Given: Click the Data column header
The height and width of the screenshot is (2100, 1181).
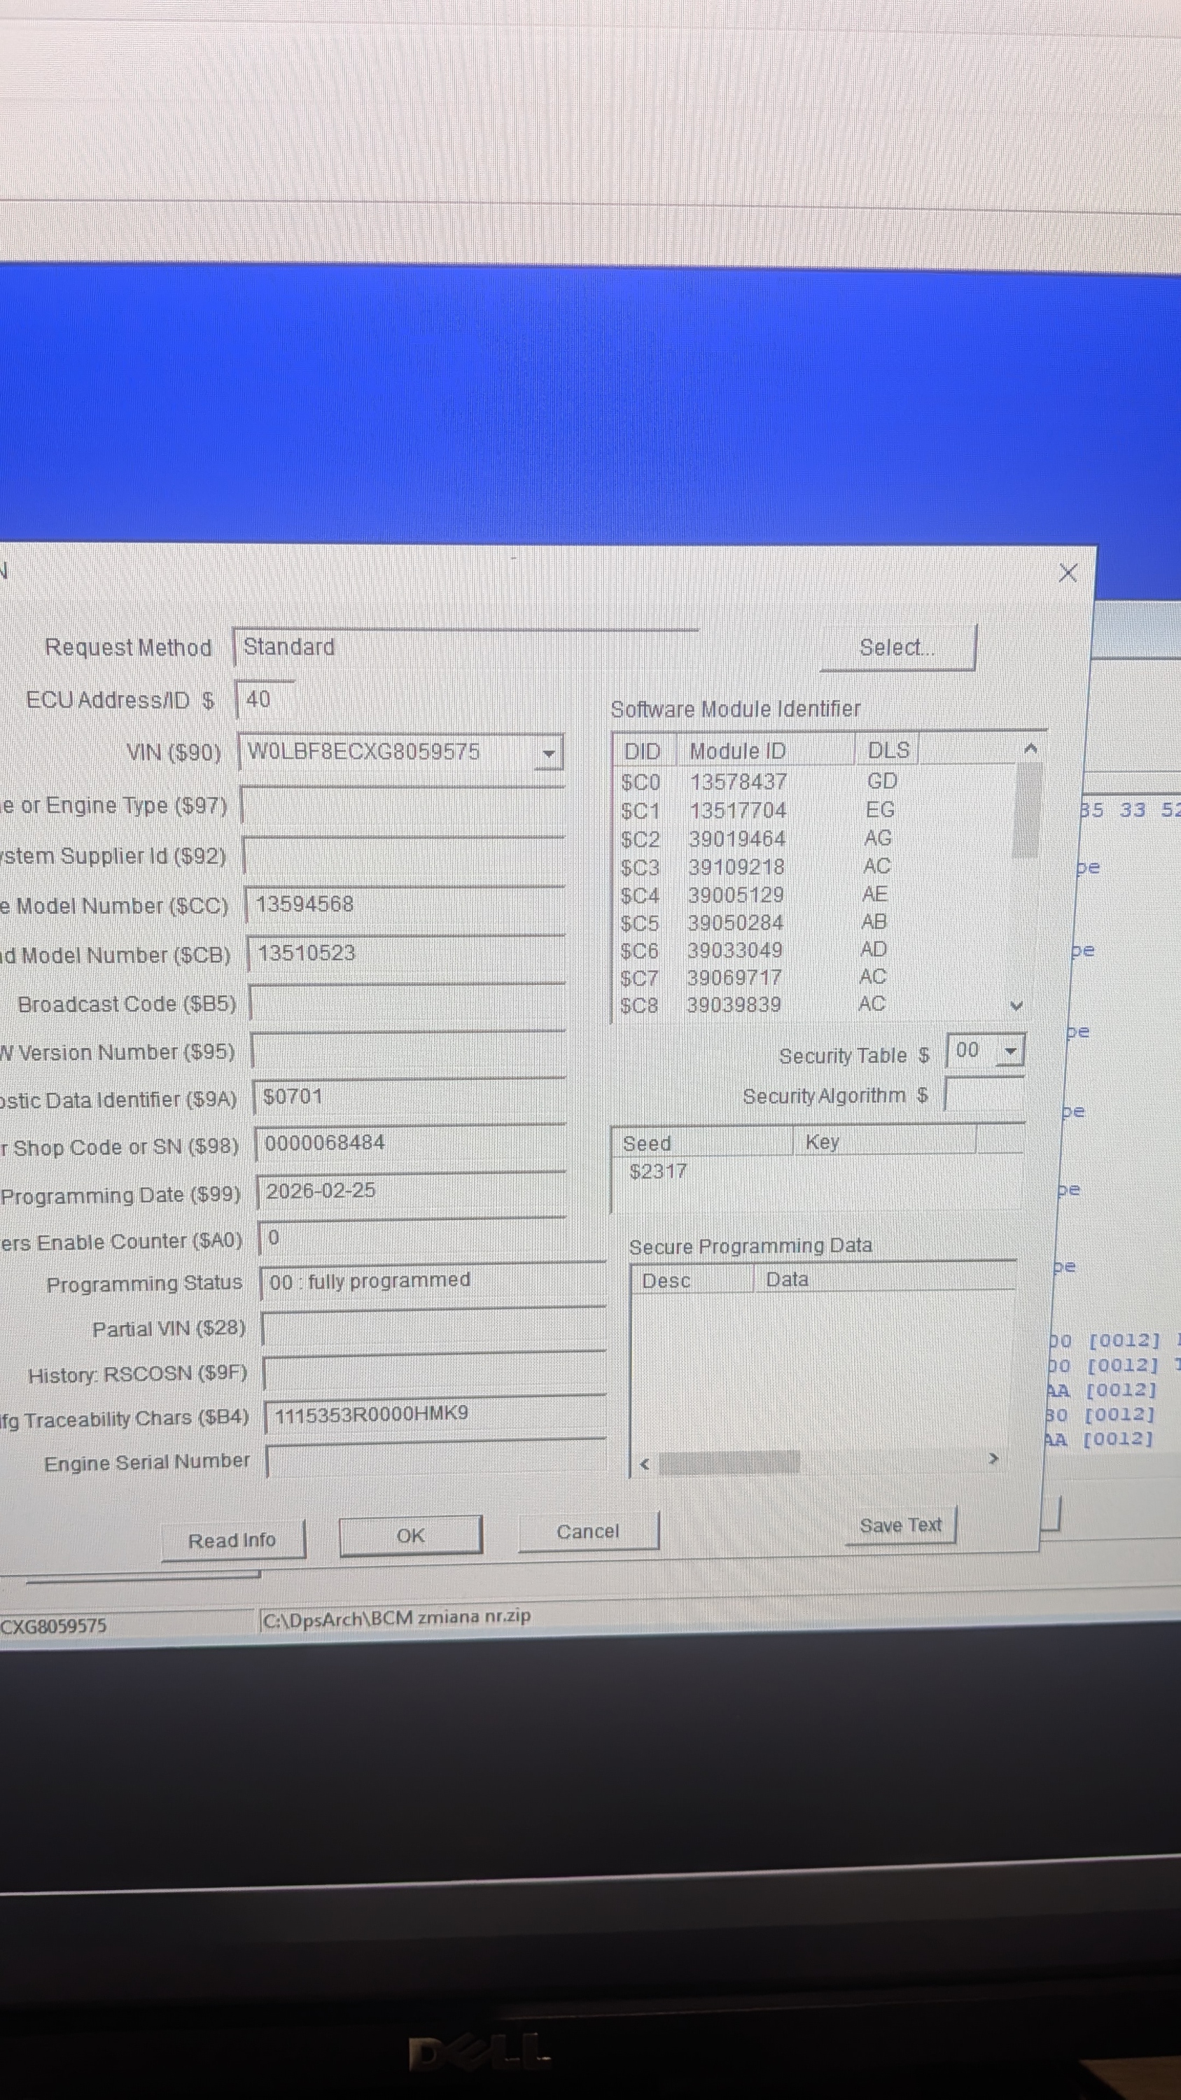Looking at the screenshot, I should tap(883, 1278).
